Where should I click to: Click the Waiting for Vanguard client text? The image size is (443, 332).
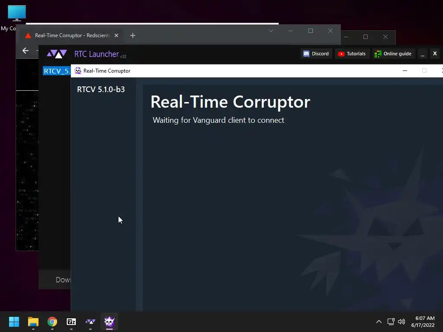(x=218, y=120)
